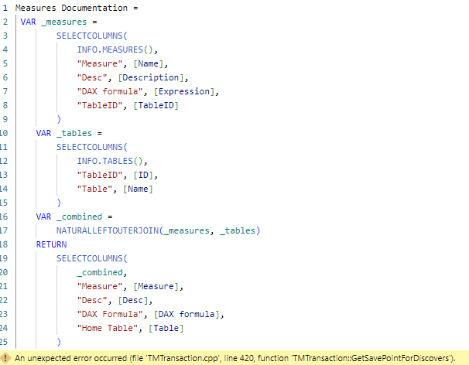Click INFO.MEASURES() in the code

[x=115, y=49]
